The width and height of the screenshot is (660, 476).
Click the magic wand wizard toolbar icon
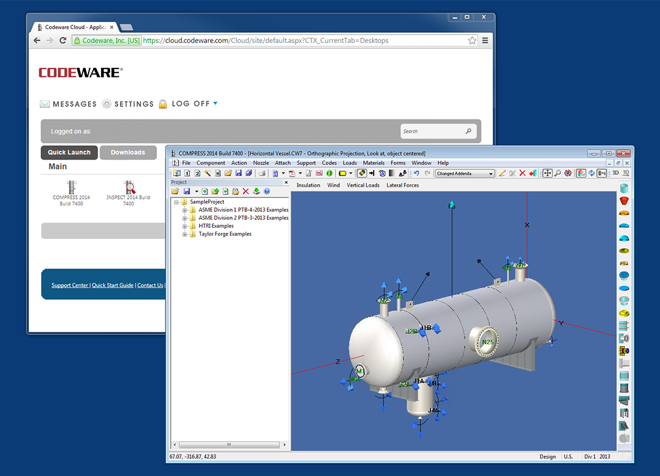pos(207,173)
